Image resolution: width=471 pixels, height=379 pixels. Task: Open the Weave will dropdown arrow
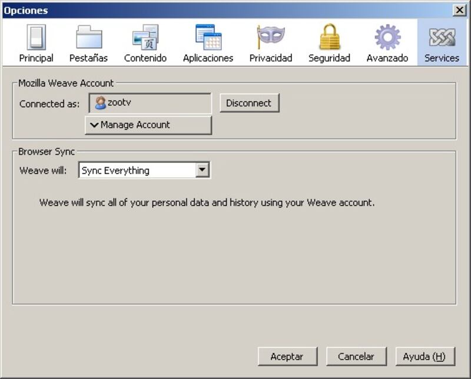tap(203, 170)
